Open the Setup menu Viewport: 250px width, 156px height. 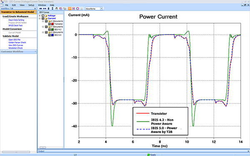point(31,5)
